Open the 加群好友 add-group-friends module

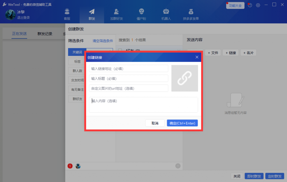(116, 15)
